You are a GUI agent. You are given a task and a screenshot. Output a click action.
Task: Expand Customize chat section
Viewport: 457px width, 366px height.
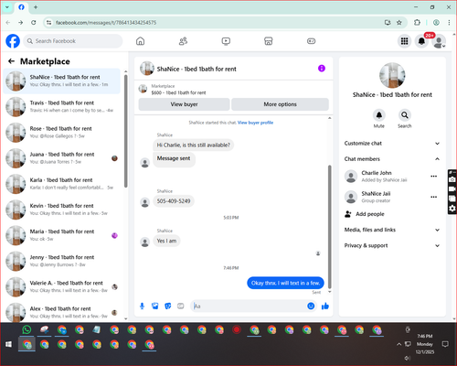click(392, 144)
